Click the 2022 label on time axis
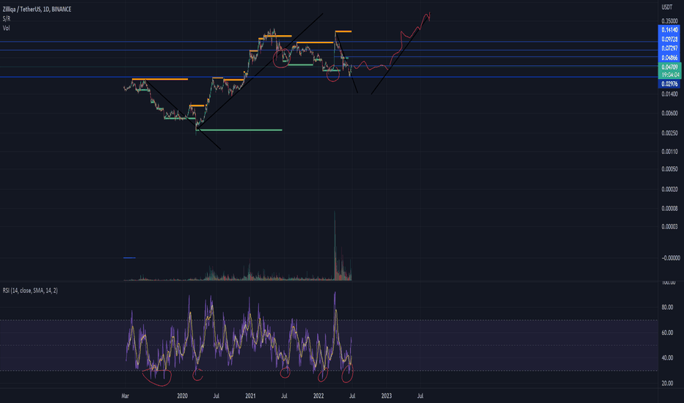 pos(319,396)
